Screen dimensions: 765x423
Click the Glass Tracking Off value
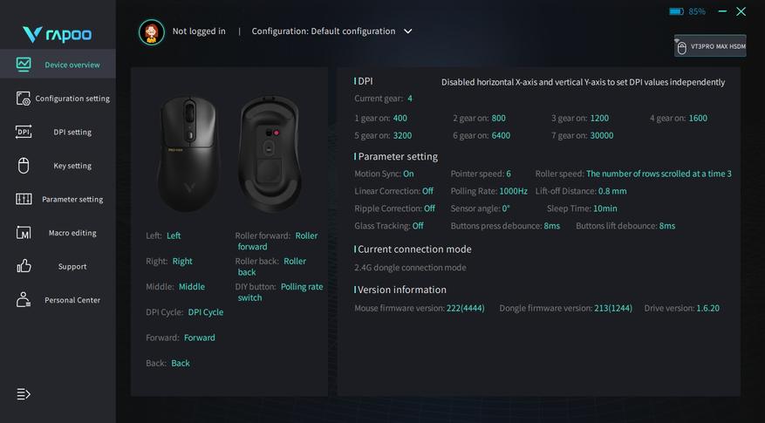click(x=418, y=226)
